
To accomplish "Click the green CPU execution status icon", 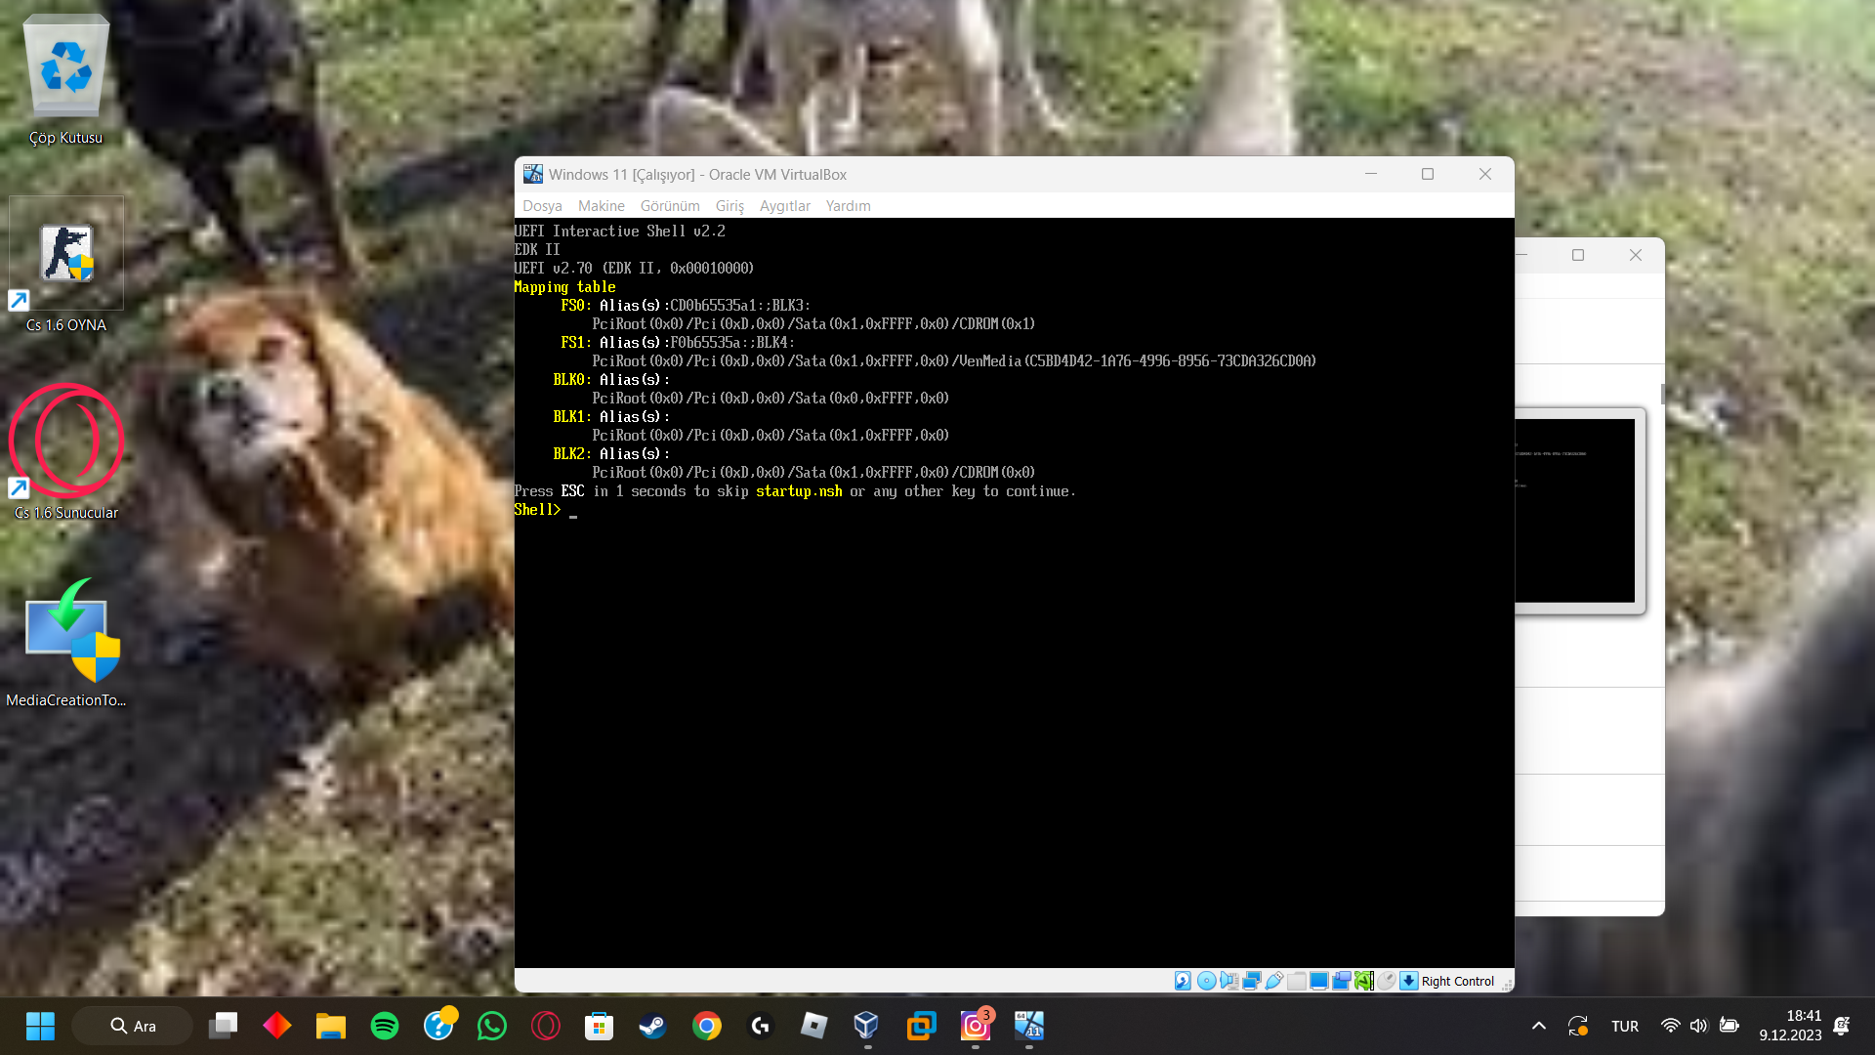I will pos(1364,981).
